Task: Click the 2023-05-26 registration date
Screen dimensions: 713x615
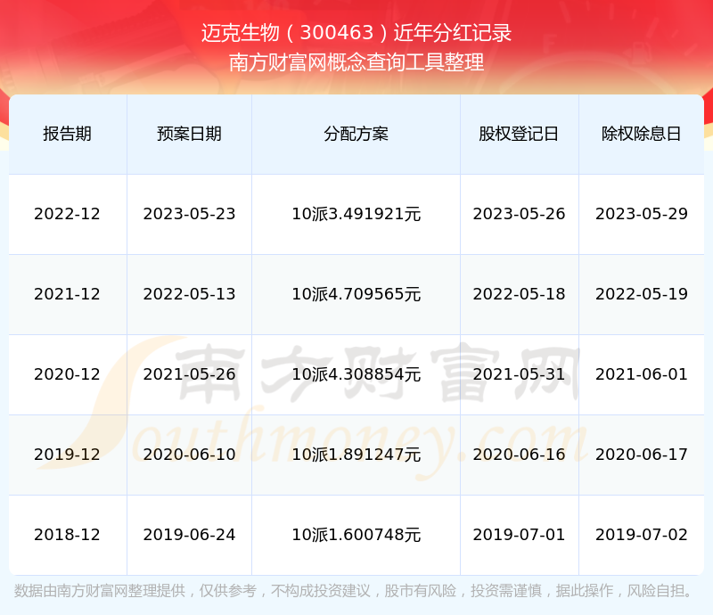Action: point(519,214)
